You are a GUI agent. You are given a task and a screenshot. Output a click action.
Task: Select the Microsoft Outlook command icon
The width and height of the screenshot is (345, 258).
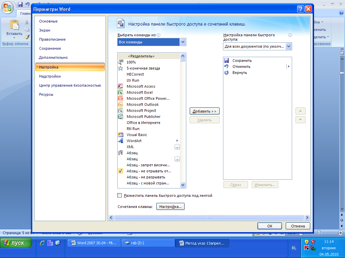pos(121,104)
